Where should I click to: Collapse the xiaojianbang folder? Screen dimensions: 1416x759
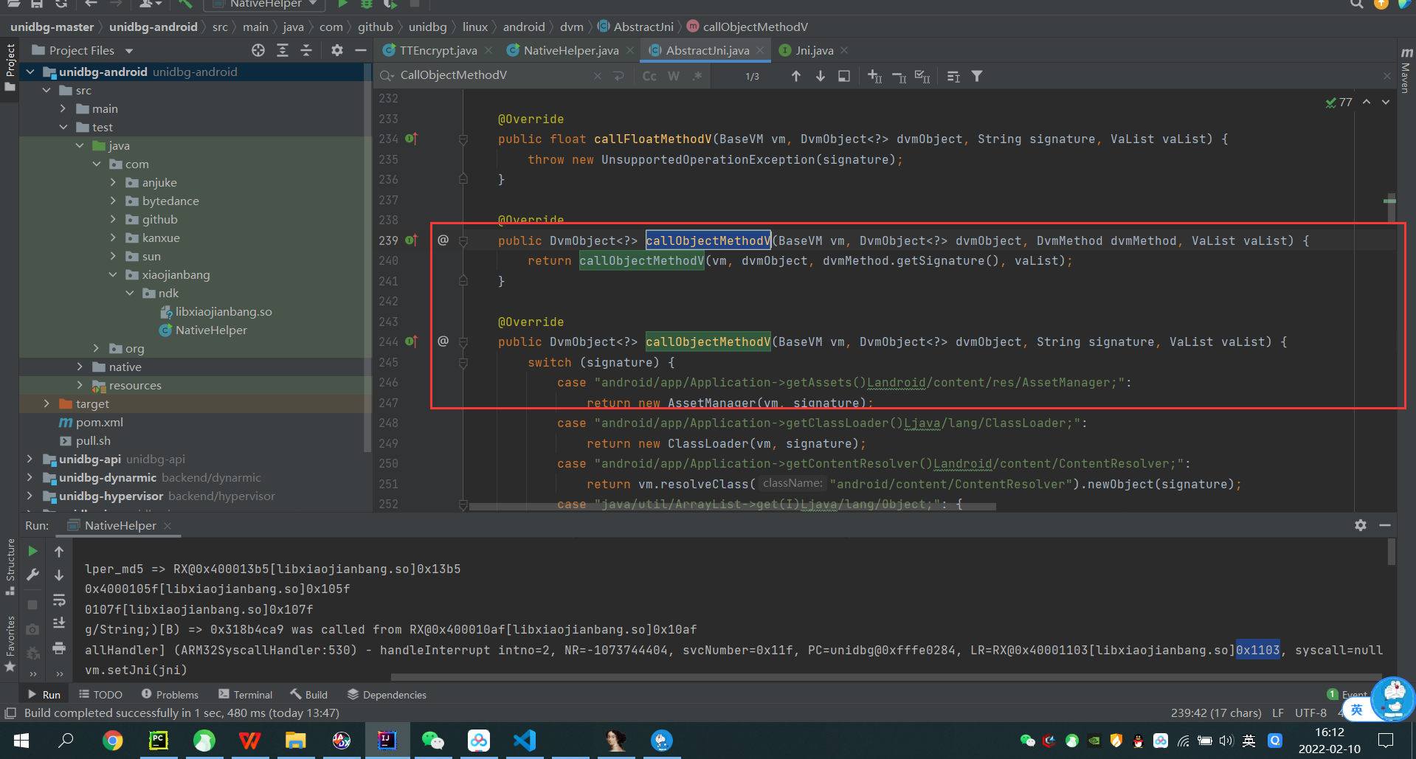(x=113, y=274)
